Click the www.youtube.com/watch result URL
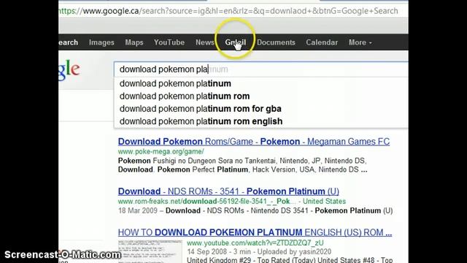Viewport: 467px width, 263px height. tap(255, 243)
